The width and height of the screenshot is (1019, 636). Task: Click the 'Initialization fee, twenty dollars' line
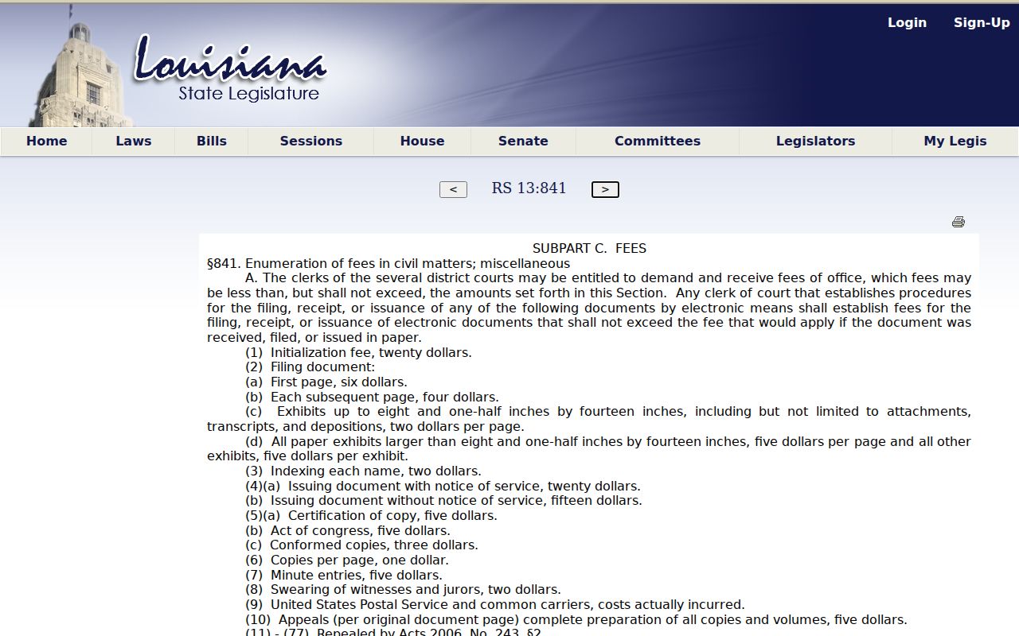click(x=358, y=353)
